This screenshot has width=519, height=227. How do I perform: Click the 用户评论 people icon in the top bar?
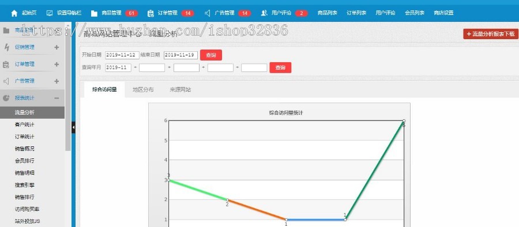click(264, 13)
